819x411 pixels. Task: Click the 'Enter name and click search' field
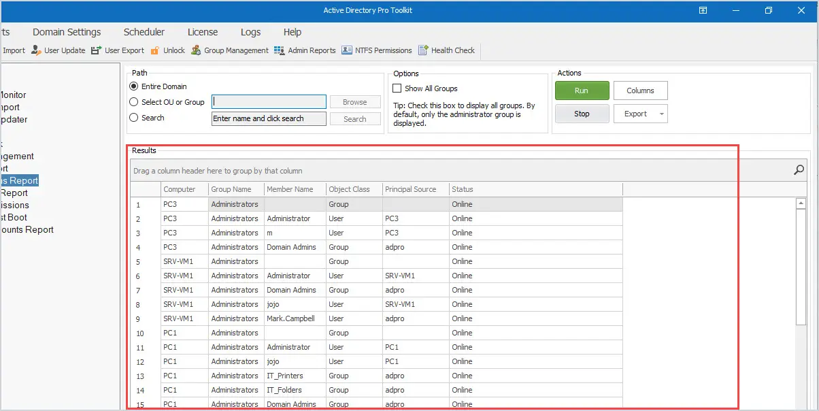(x=269, y=118)
